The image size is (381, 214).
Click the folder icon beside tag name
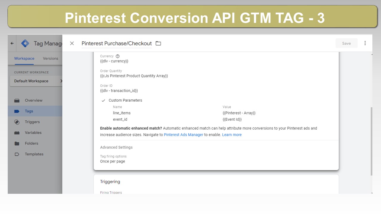(x=158, y=43)
